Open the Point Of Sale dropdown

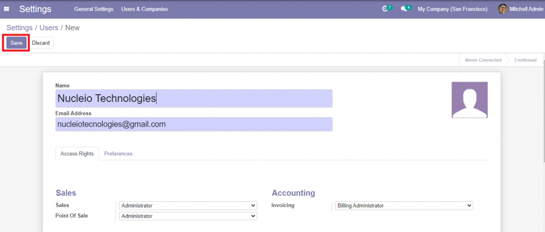tap(188, 216)
